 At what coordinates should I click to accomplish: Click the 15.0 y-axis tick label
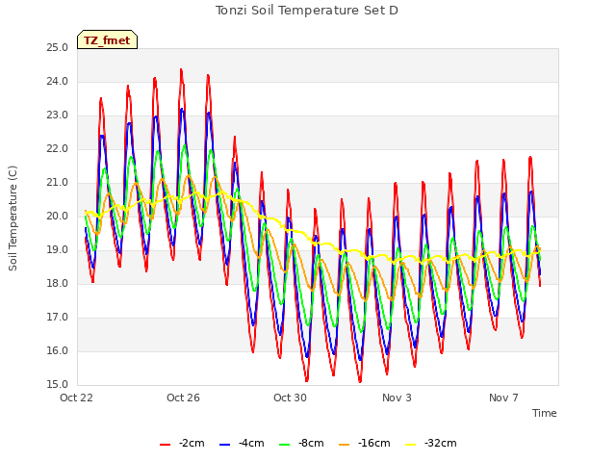[58, 385]
